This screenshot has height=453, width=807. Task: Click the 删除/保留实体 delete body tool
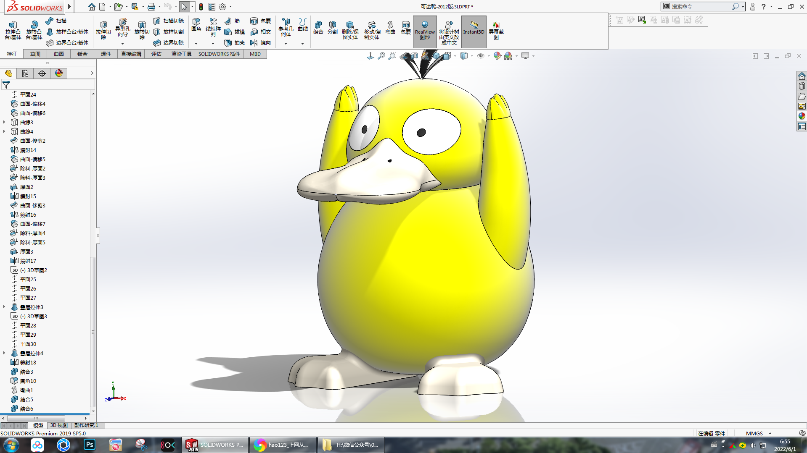[x=350, y=30]
